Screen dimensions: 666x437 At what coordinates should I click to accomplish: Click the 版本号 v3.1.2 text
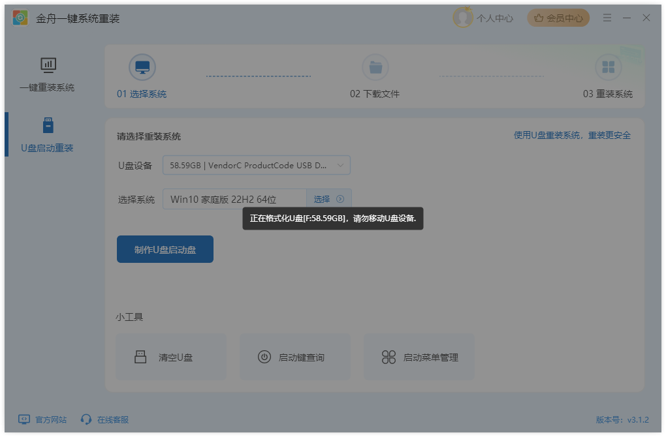tap(622, 419)
